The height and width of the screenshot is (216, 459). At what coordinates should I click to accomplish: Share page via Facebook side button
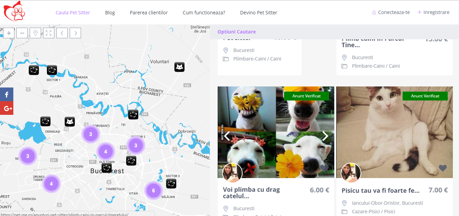(6, 94)
